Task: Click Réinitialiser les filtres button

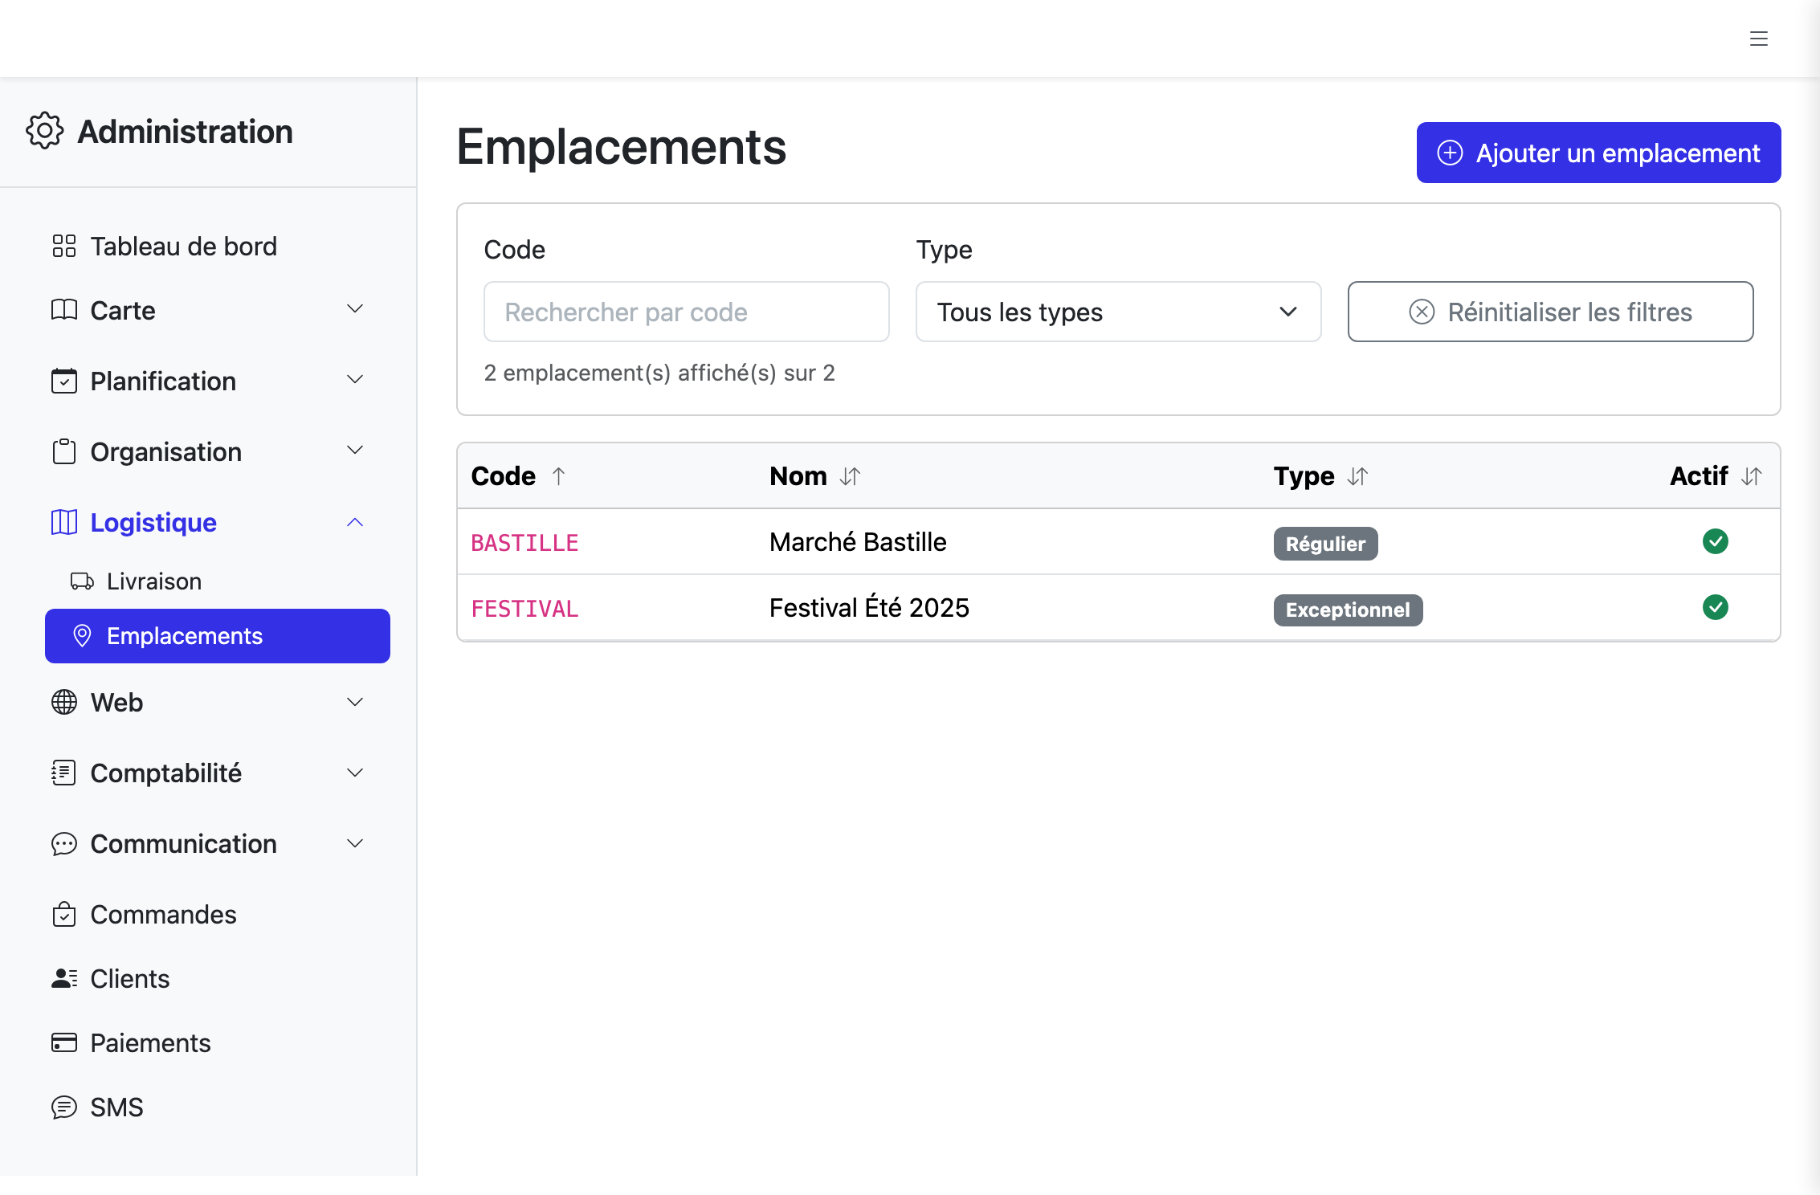Action: tap(1550, 312)
